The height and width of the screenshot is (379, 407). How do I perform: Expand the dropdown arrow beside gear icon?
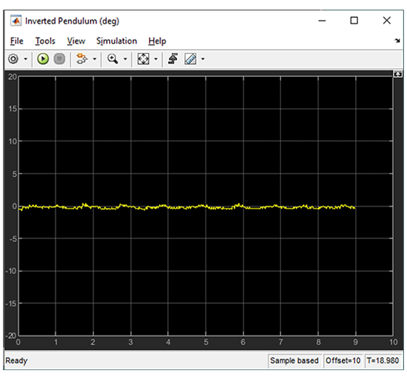click(x=25, y=59)
